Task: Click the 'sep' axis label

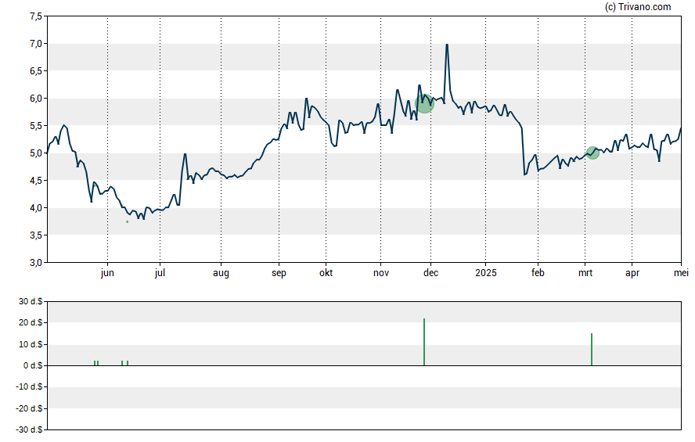Action: [279, 273]
